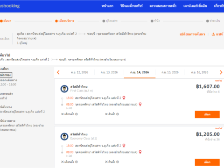Open map pin for 15:00 departure, Economy Class
Image resolution: width=224 pixels, height=168 pixels.
click(x=124, y=146)
